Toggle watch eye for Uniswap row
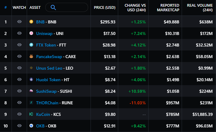This screenshot has width=216, height=132. click(19, 33)
